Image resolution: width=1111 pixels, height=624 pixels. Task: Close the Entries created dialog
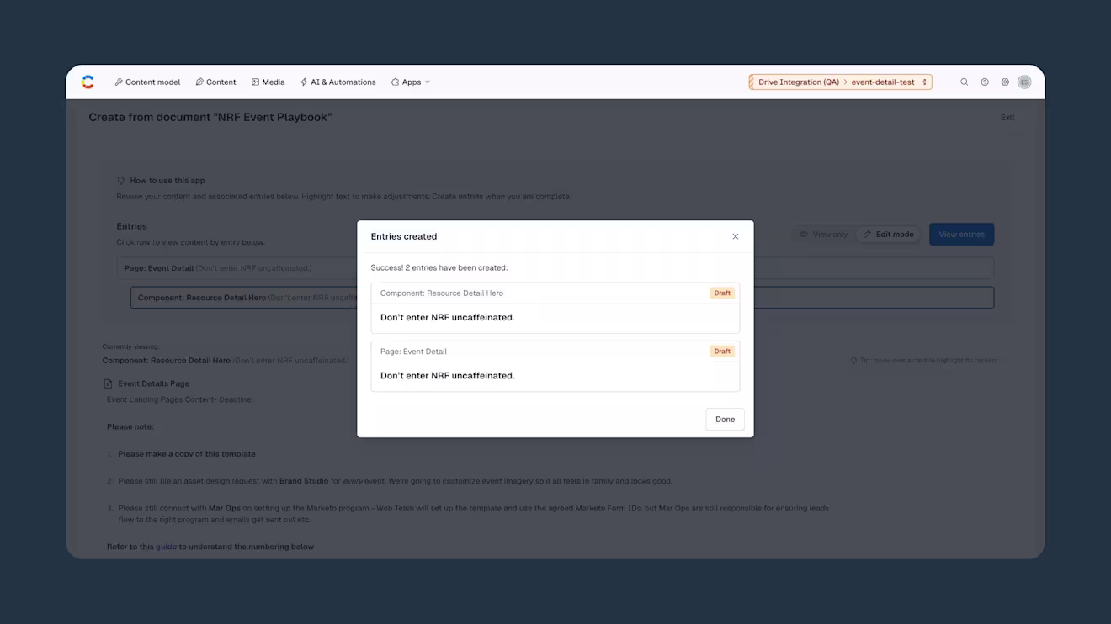tap(736, 236)
